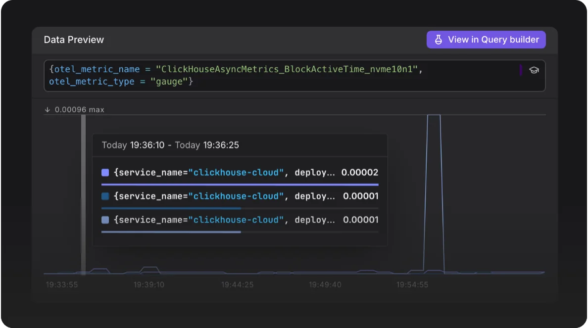Click the 19:54:55 axis label
This screenshot has width=588, height=328.
tap(412, 284)
